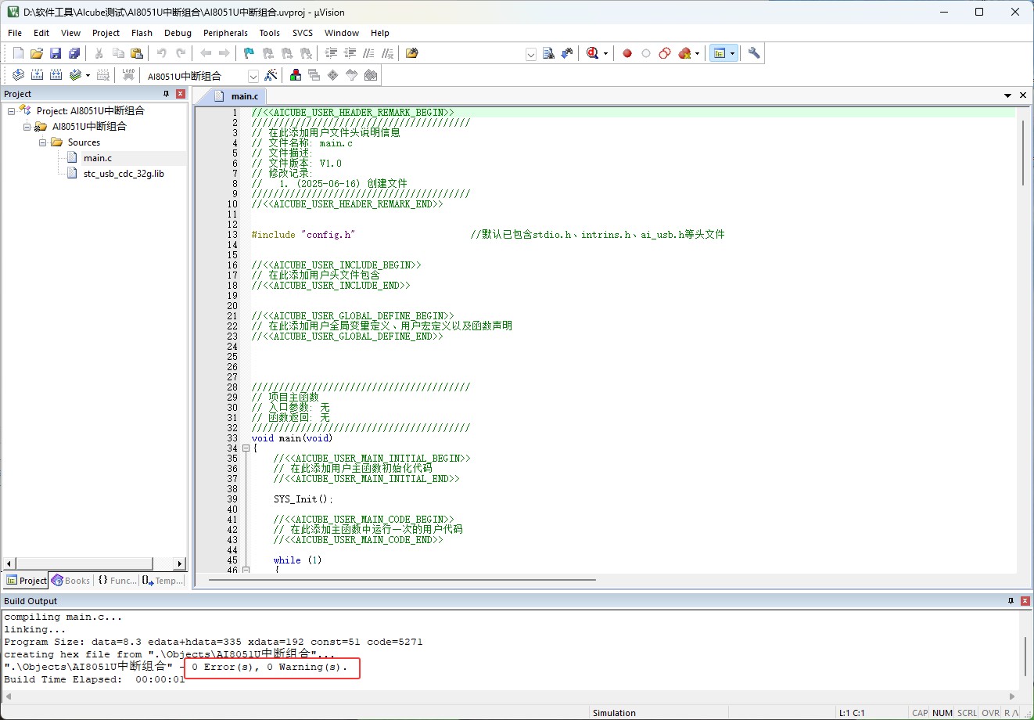
Task: Click the Open file folder icon
Action: 37,53
